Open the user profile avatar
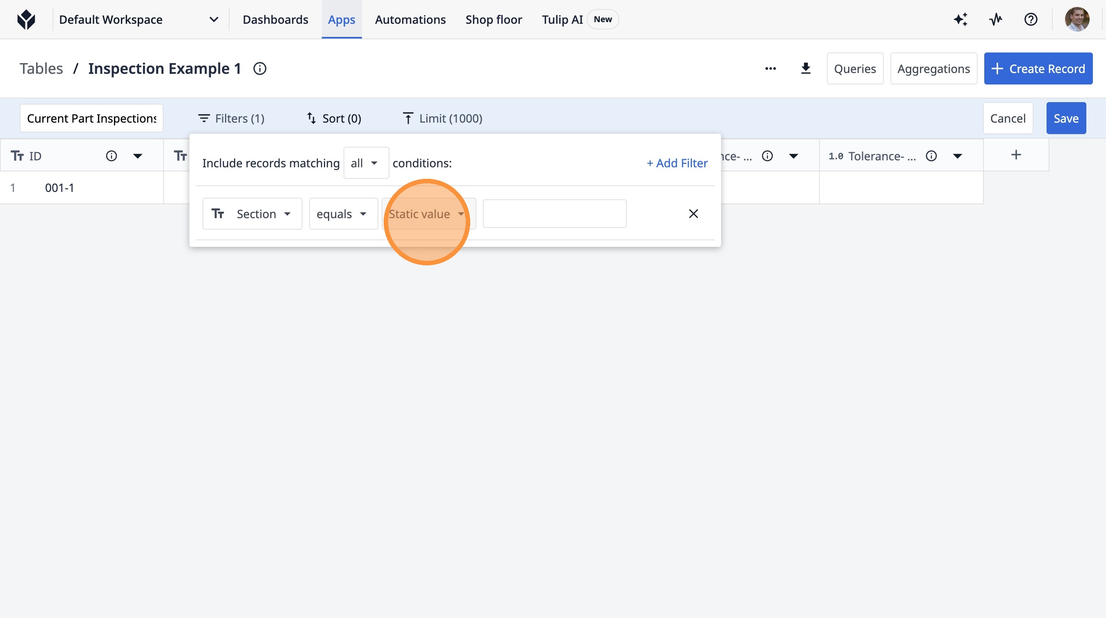The height and width of the screenshot is (618, 1106). [1077, 19]
